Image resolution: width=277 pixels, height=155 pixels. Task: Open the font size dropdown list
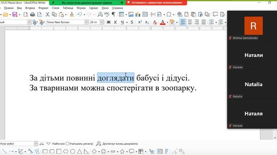tap(102, 22)
